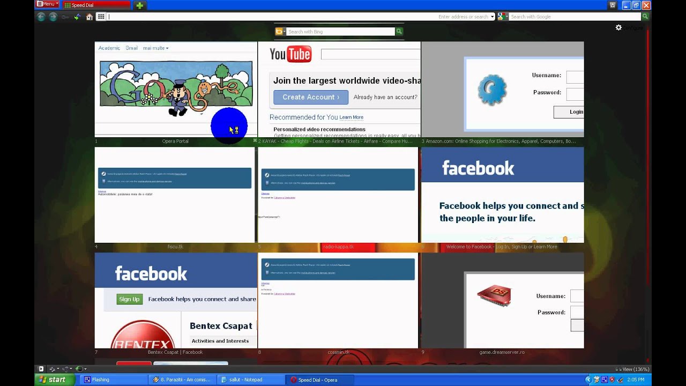Open the Opera Menu button
Screen dimensions: 686x386
pos(47,4)
